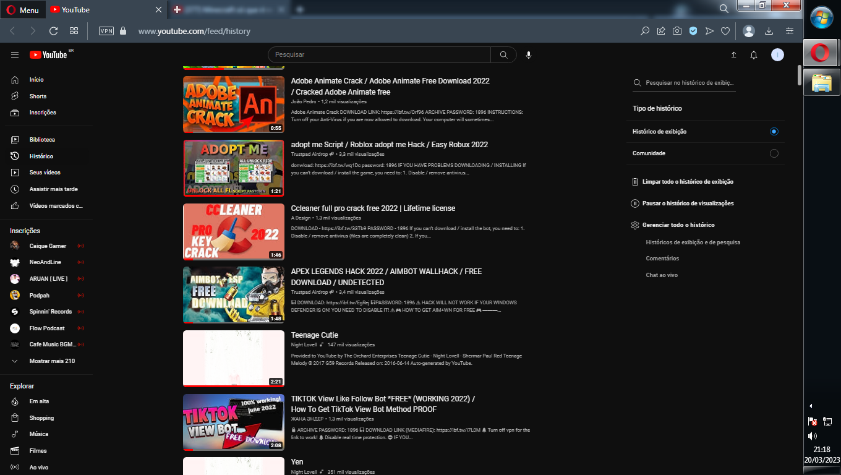The width and height of the screenshot is (841, 475).
Task: Open Teenage Cutie video title
Action: click(315, 335)
